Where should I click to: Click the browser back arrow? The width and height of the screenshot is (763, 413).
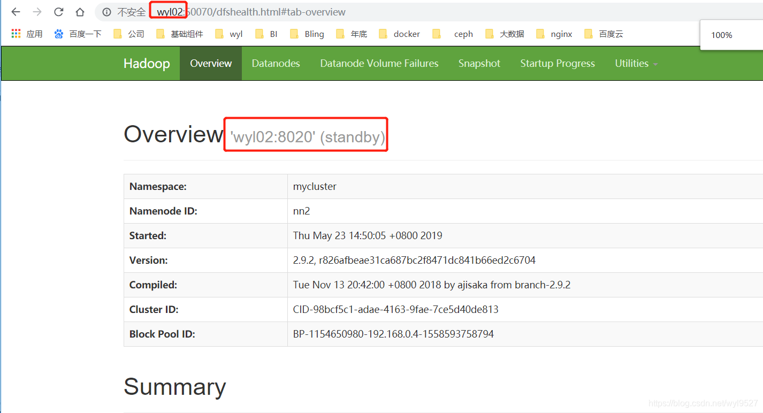click(x=16, y=12)
